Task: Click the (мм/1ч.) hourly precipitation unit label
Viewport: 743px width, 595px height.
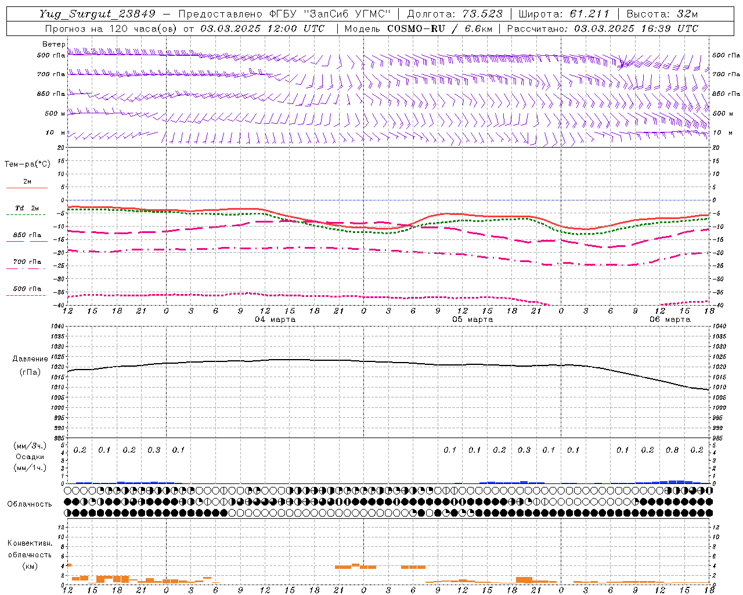Action: [x=30, y=468]
